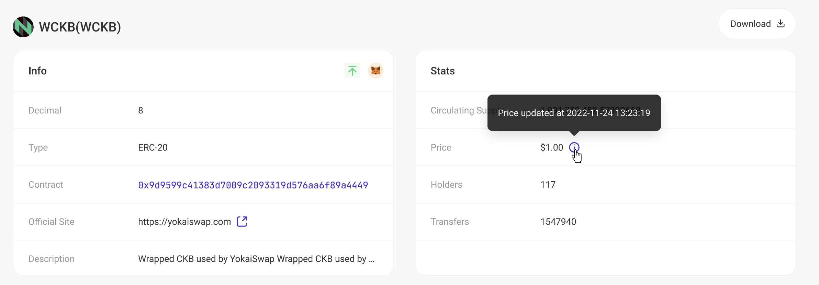Open the contract address 0x9d9599c41383d7009c2093319d576aa6f89a4449
Image resolution: width=819 pixels, height=285 pixels.
253,185
